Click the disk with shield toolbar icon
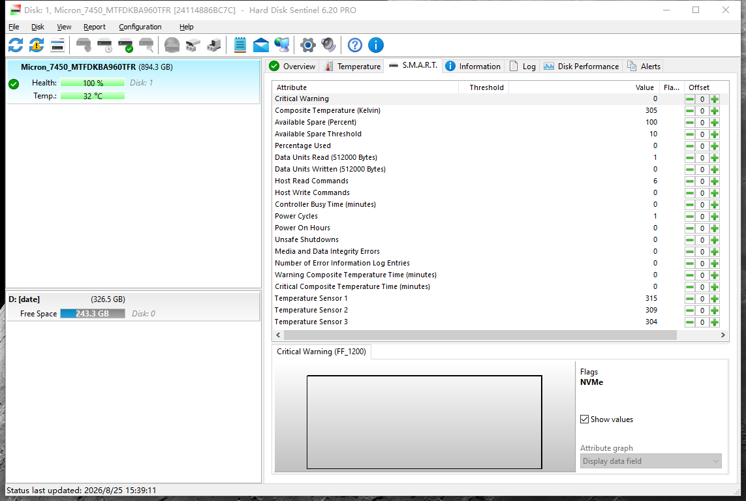The image size is (746, 501). pos(84,45)
